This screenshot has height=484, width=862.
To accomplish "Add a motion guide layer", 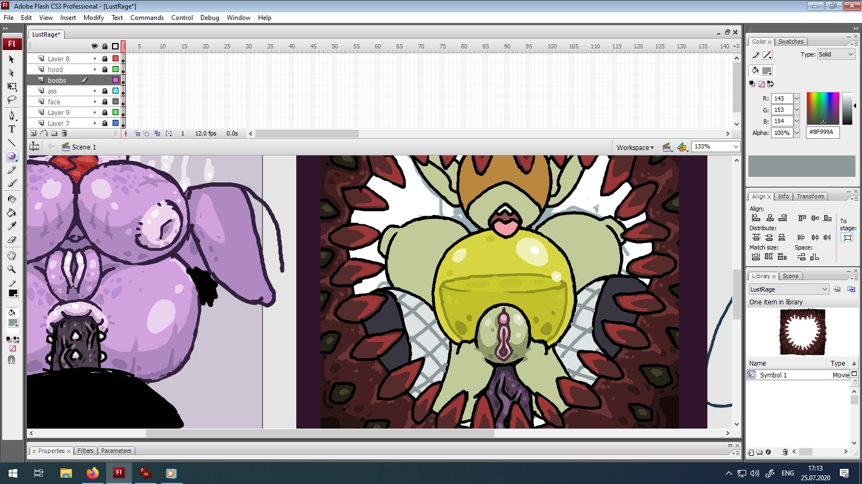I will coord(44,133).
